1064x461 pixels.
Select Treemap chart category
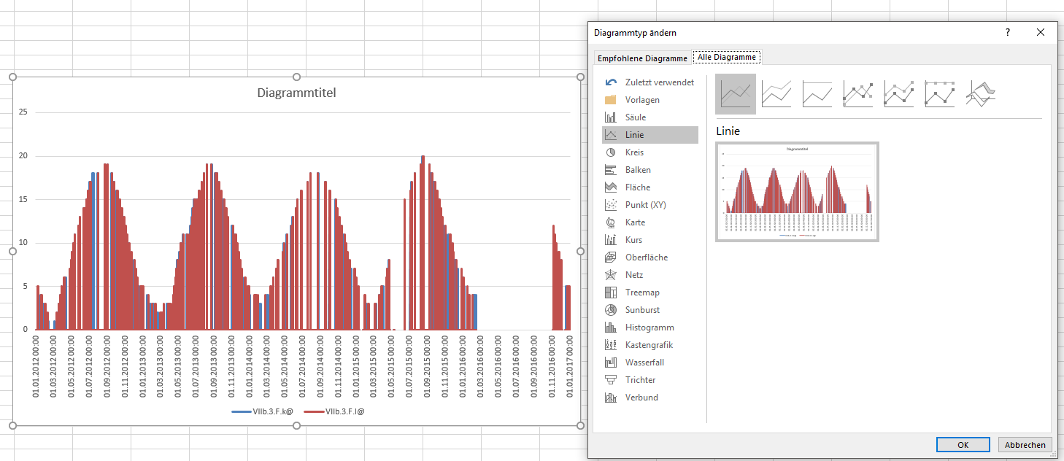[650, 293]
